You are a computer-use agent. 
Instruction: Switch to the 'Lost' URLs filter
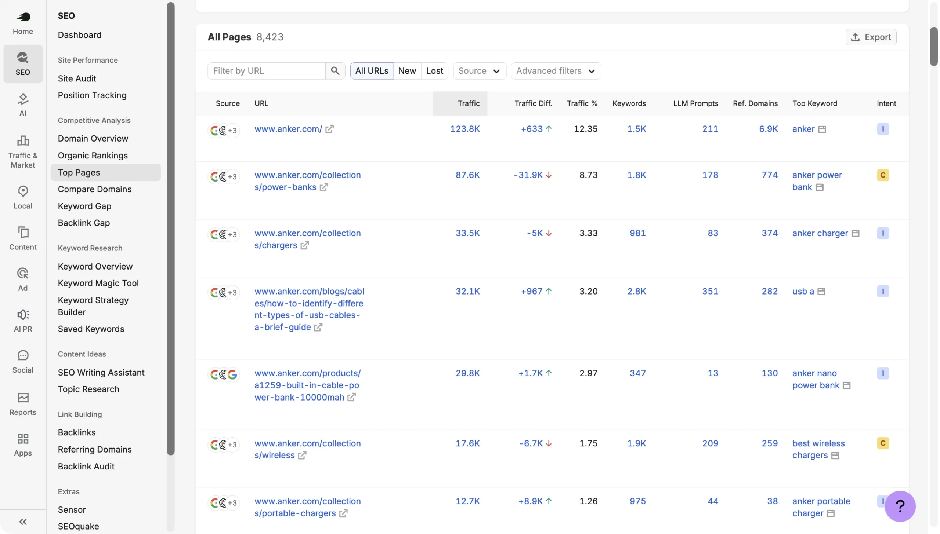(434, 71)
